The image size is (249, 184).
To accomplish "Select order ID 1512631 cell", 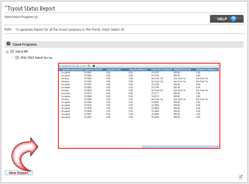I will 88,114.
